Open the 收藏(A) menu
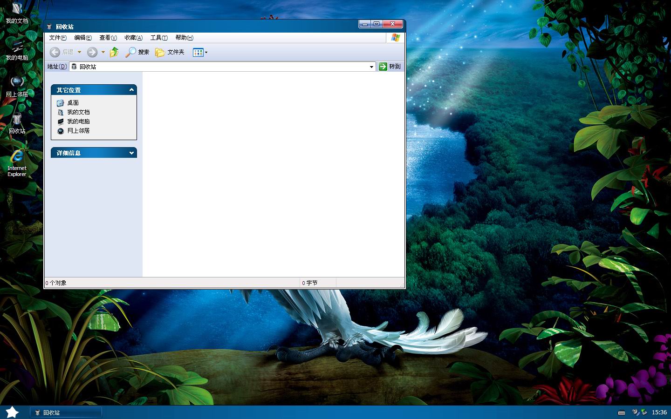The image size is (671, 419). (133, 38)
